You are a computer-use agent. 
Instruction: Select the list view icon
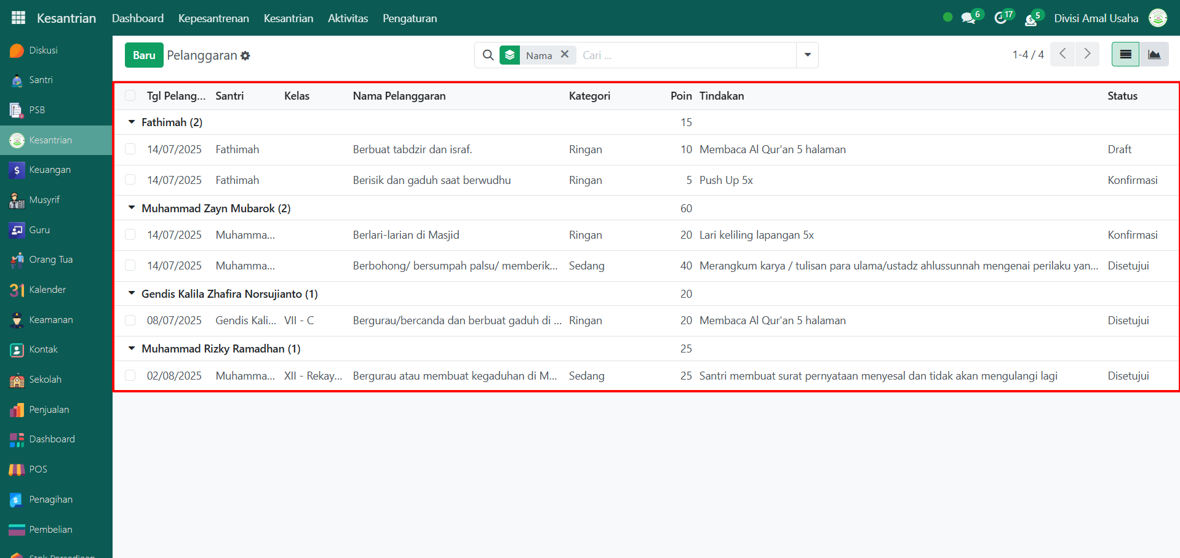[x=1125, y=55]
